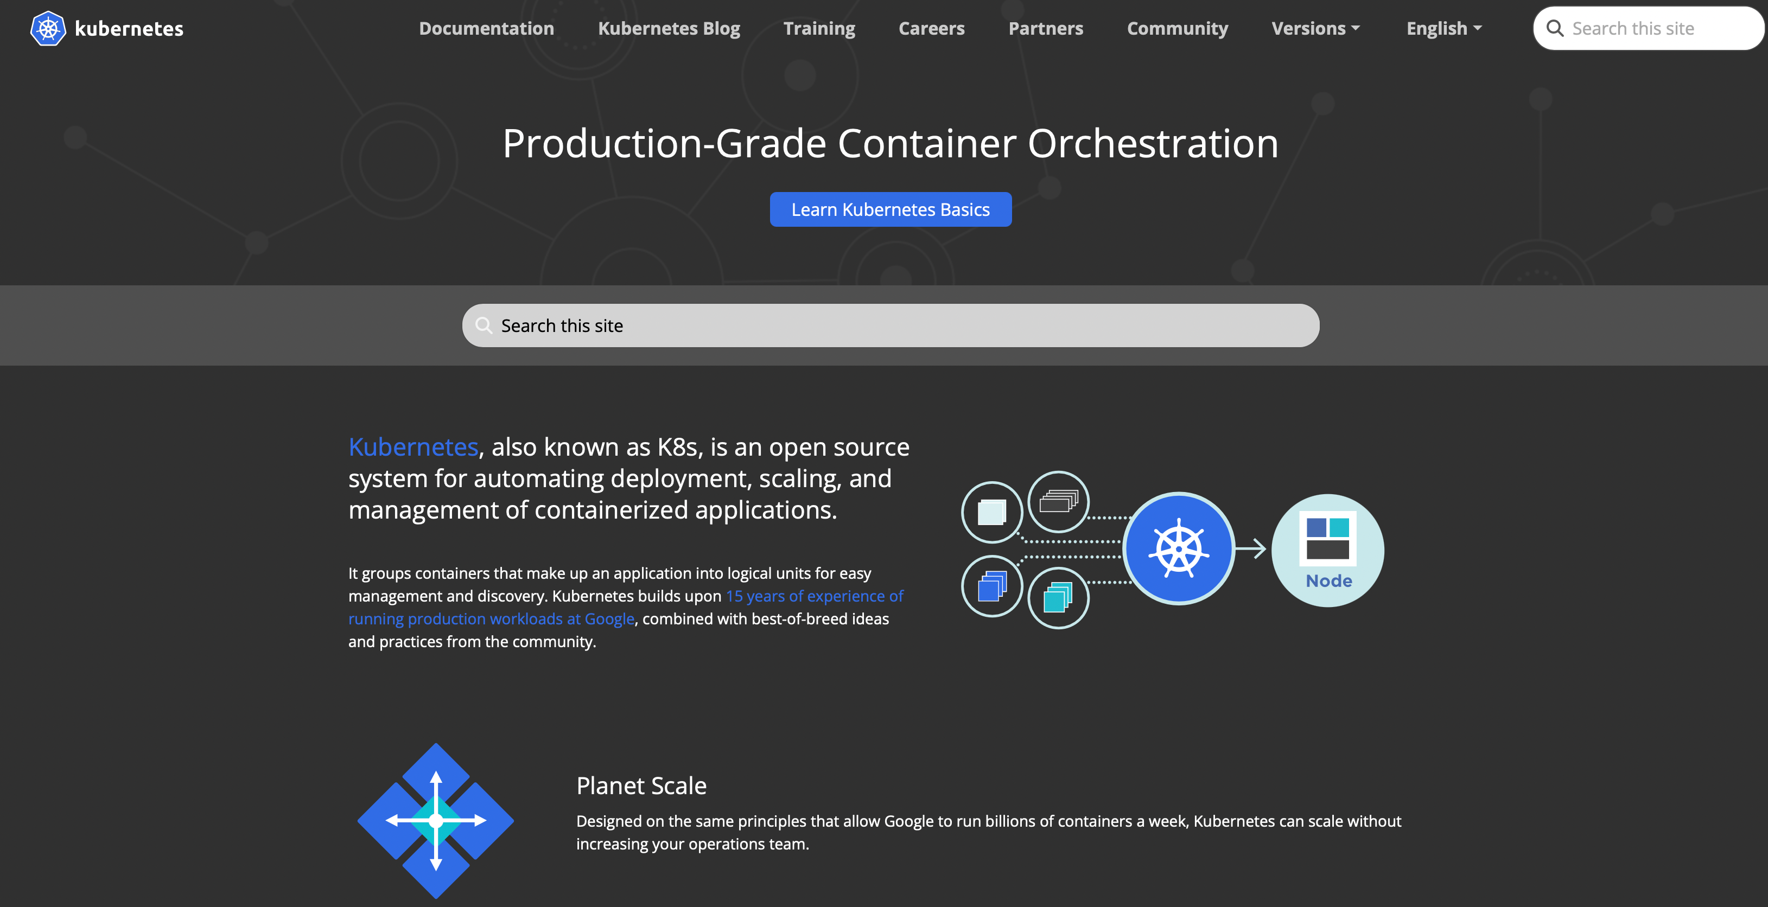This screenshot has height=907, width=1768.
Task: Click the magnifier icon in center search bar
Action: click(x=484, y=325)
